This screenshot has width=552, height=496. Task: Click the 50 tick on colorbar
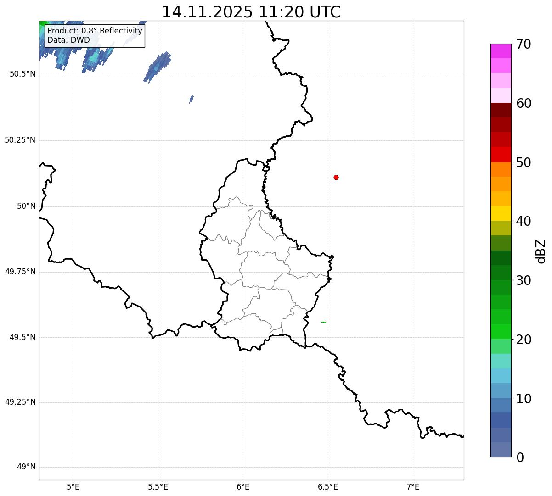[x=524, y=162]
